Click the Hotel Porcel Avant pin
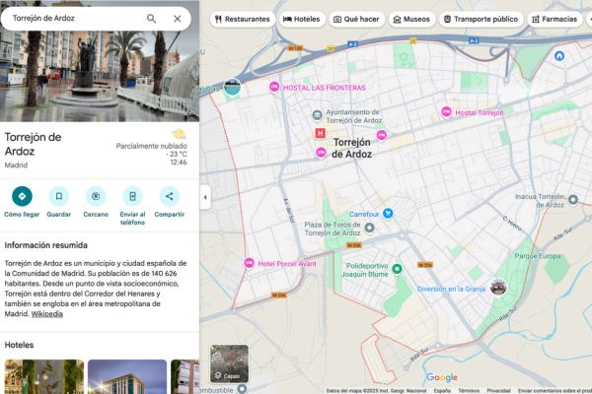 click(x=249, y=262)
